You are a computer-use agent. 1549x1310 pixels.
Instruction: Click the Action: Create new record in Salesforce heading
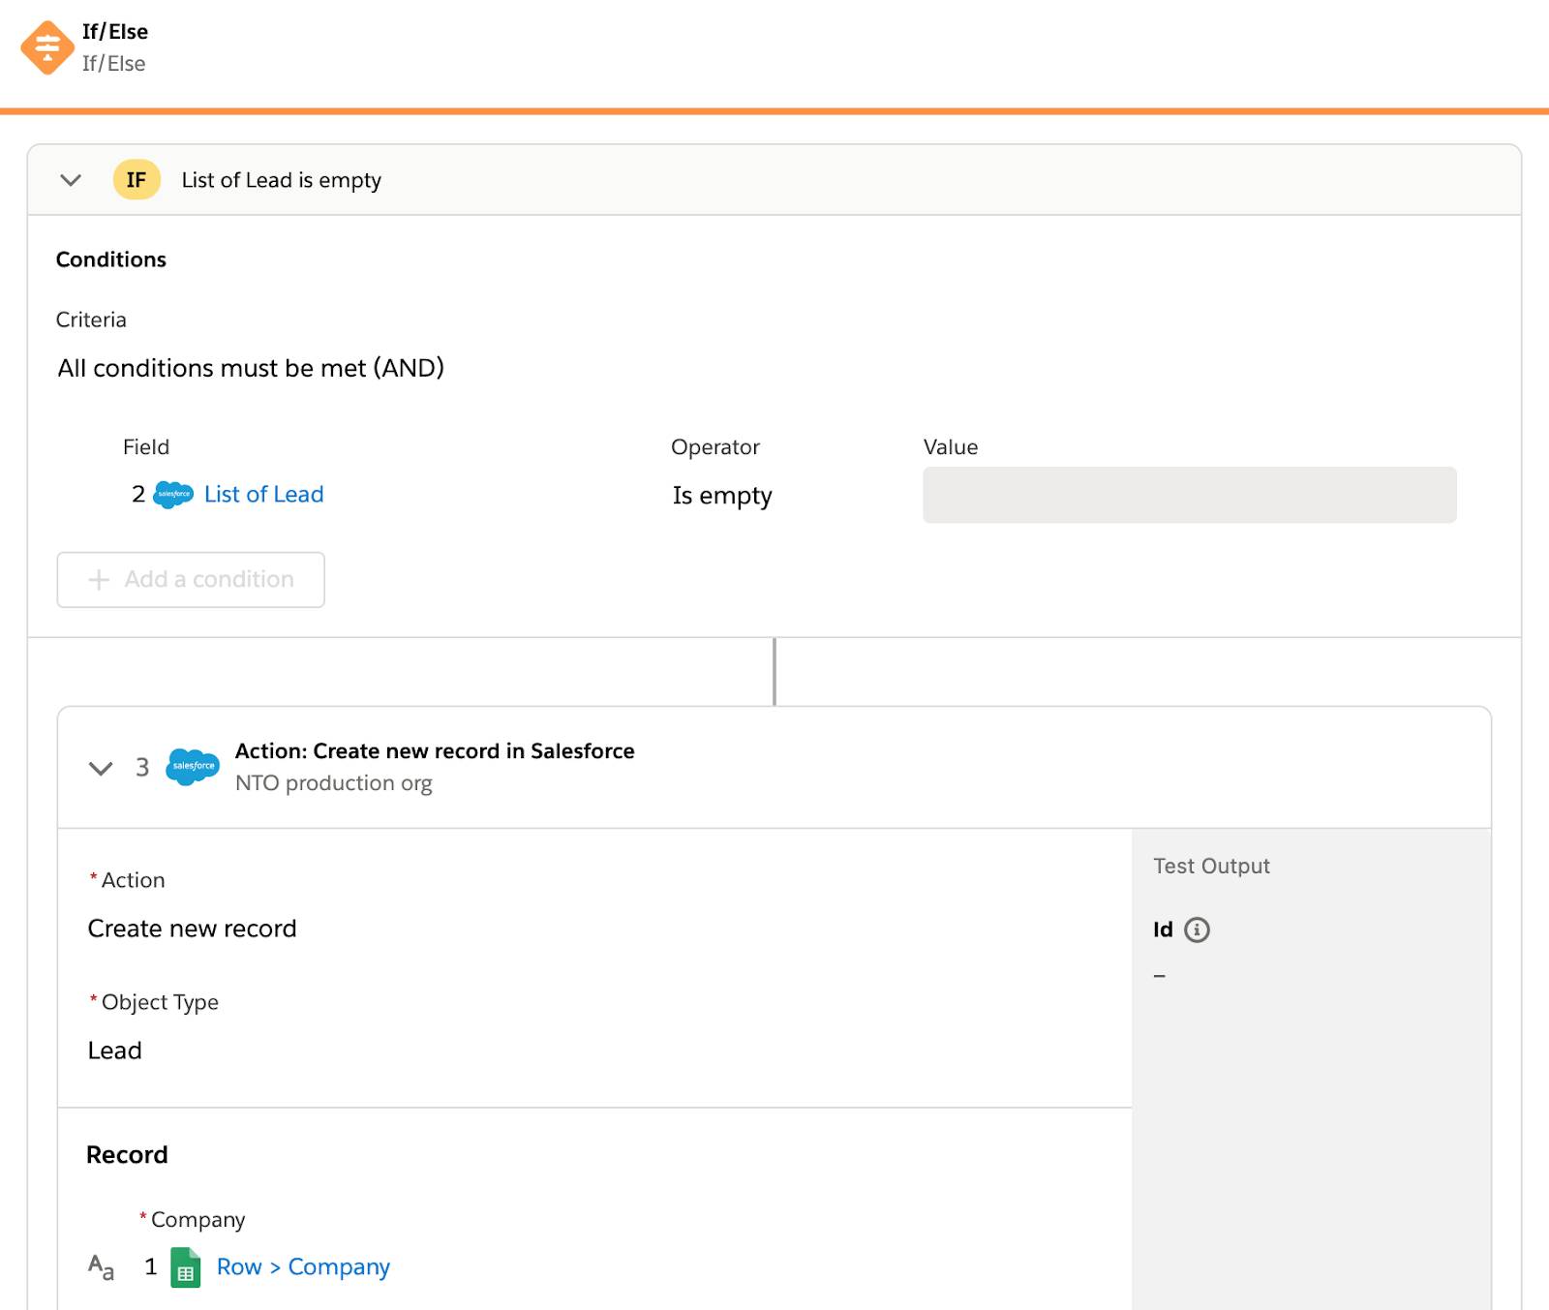435,751
